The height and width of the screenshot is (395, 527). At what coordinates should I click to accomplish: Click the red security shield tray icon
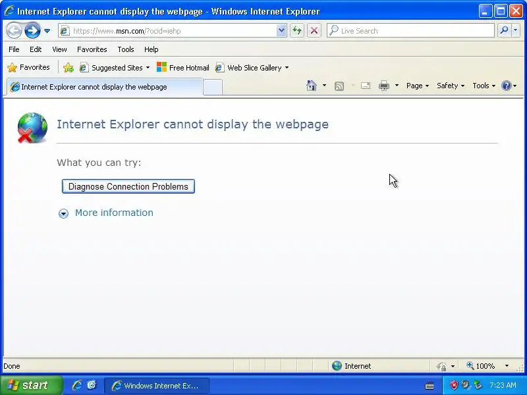coord(454,385)
